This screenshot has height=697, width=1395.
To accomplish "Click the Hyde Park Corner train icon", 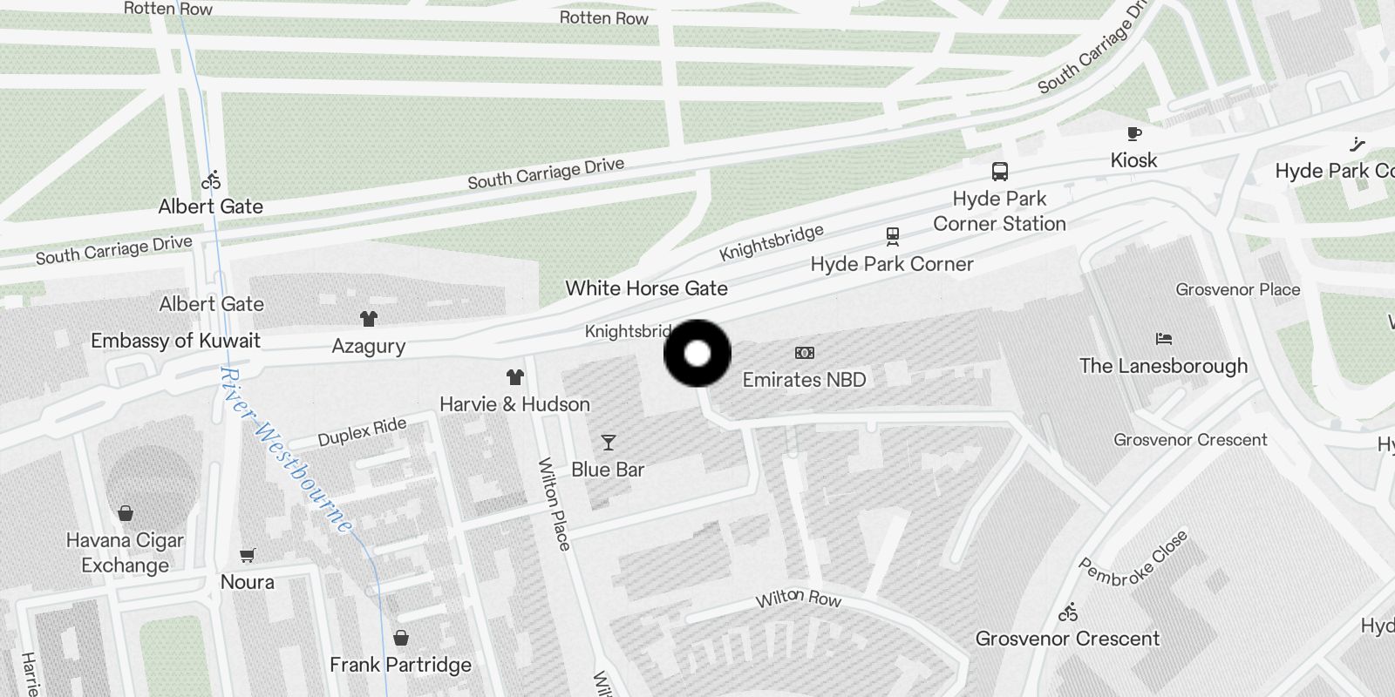I will (x=893, y=236).
